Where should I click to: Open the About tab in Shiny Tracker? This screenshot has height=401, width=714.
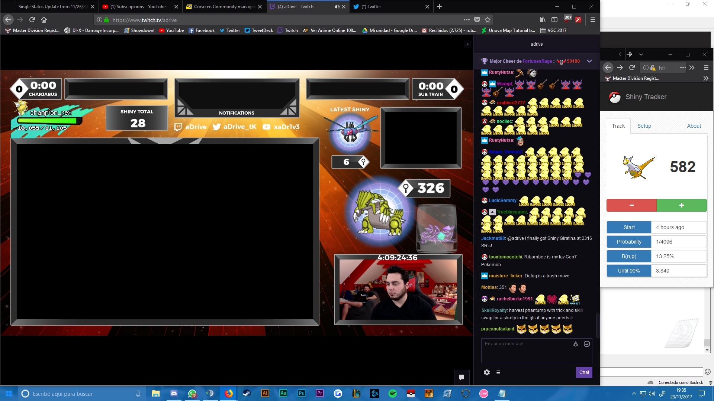(694, 126)
